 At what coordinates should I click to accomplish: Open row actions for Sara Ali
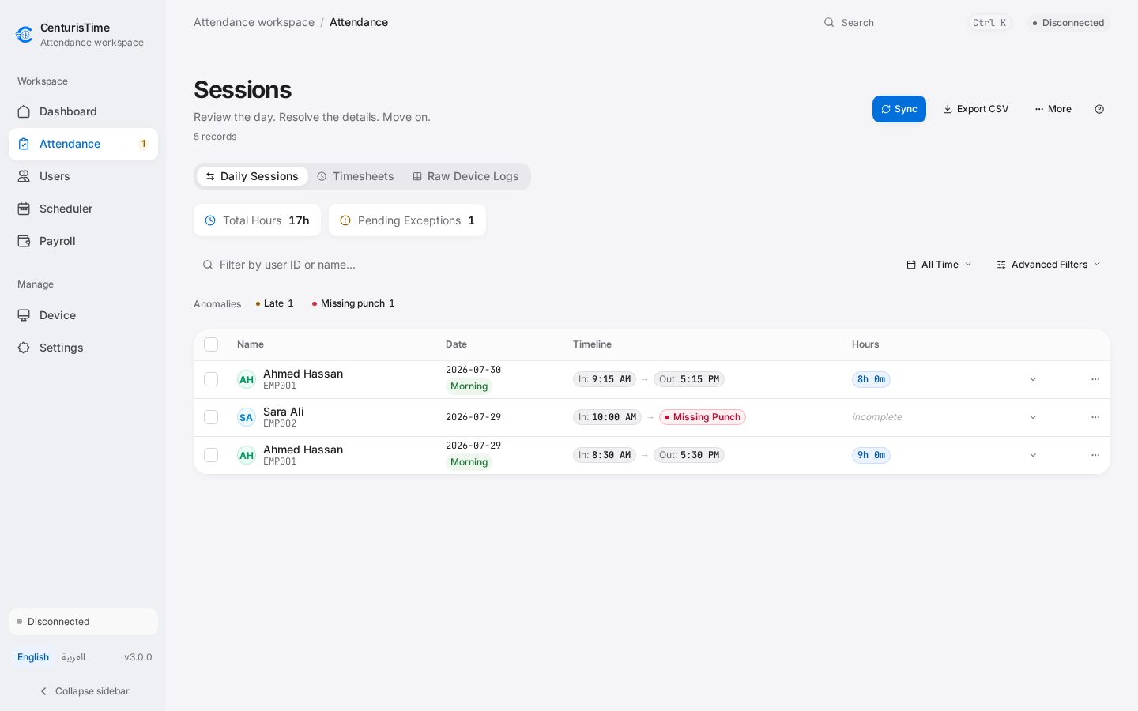click(1095, 417)
